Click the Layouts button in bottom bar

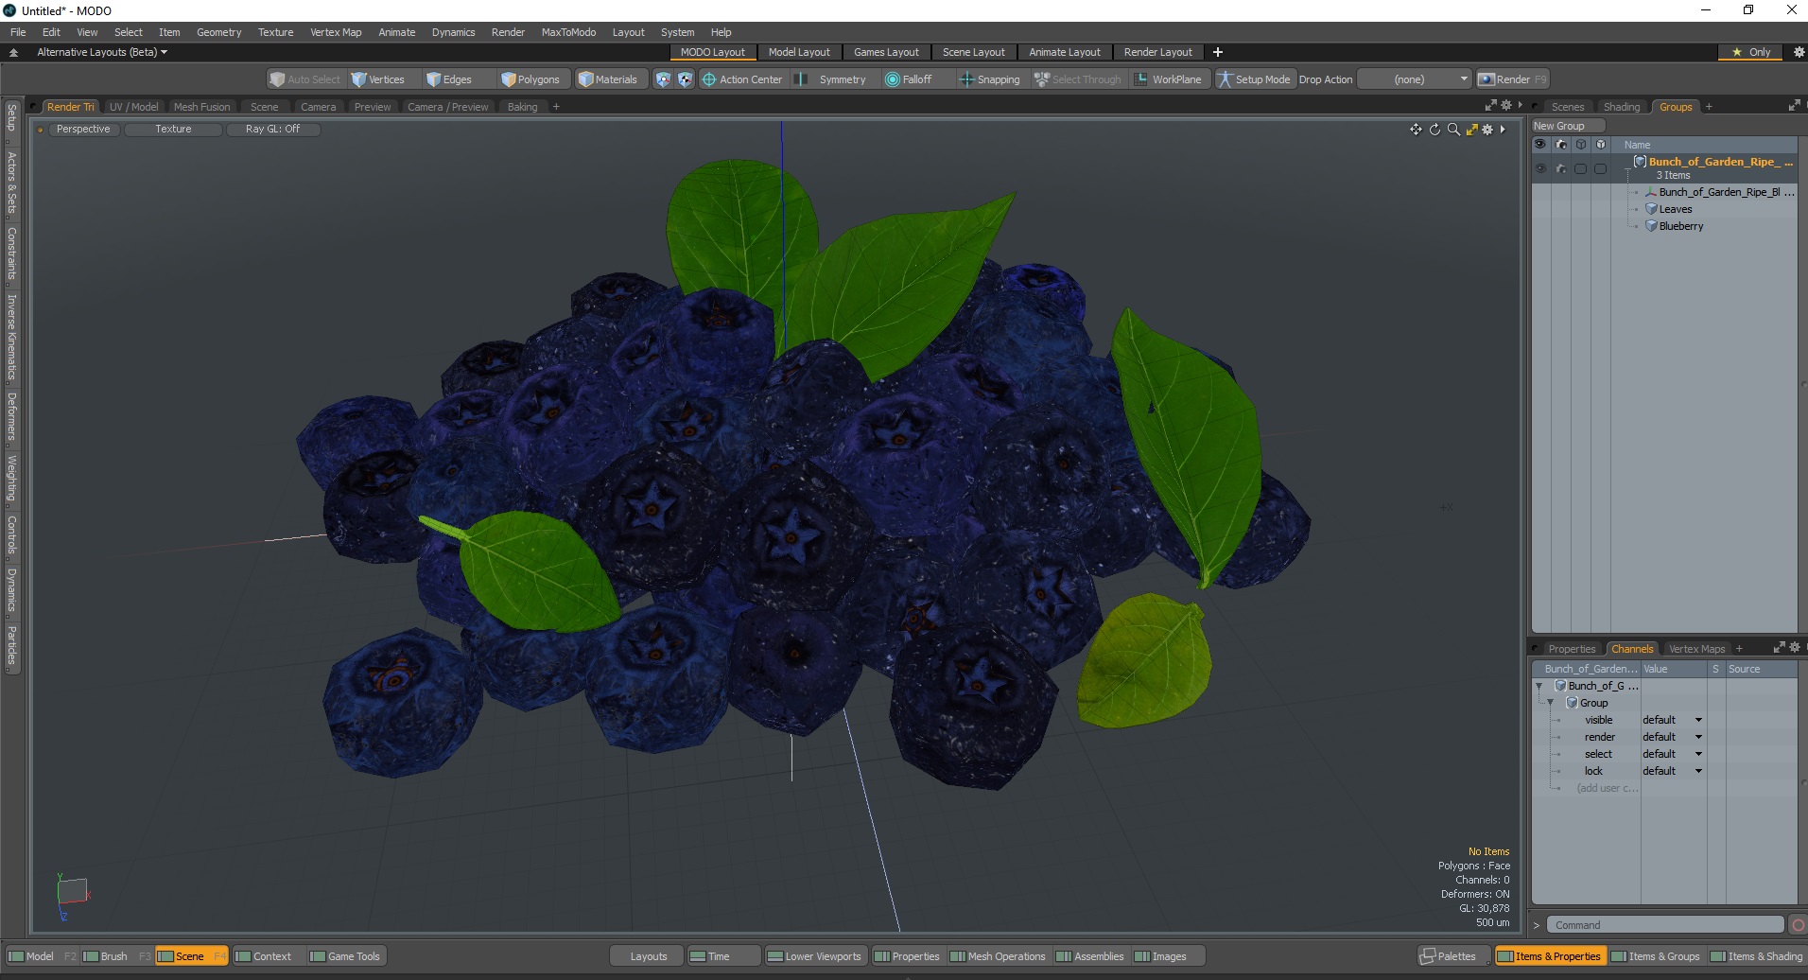tap(648, 956)
